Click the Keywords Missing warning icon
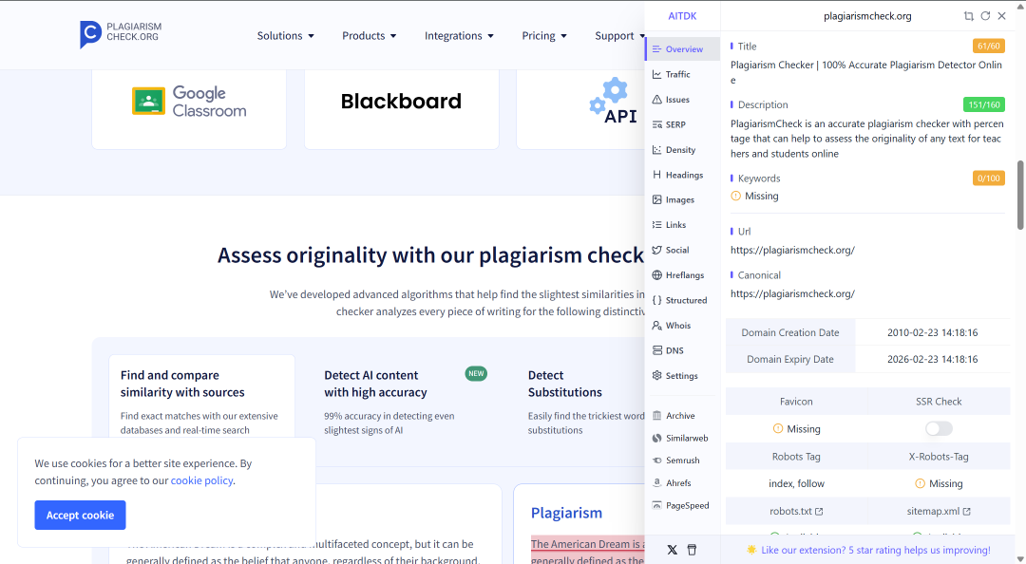This screenshot has height=564, width=1026. pyautogui.click(x=735, y=196)
